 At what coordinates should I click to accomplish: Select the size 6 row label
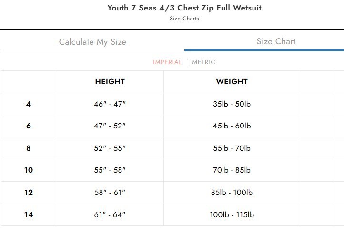pyautogui.click(x=29, y=126)
